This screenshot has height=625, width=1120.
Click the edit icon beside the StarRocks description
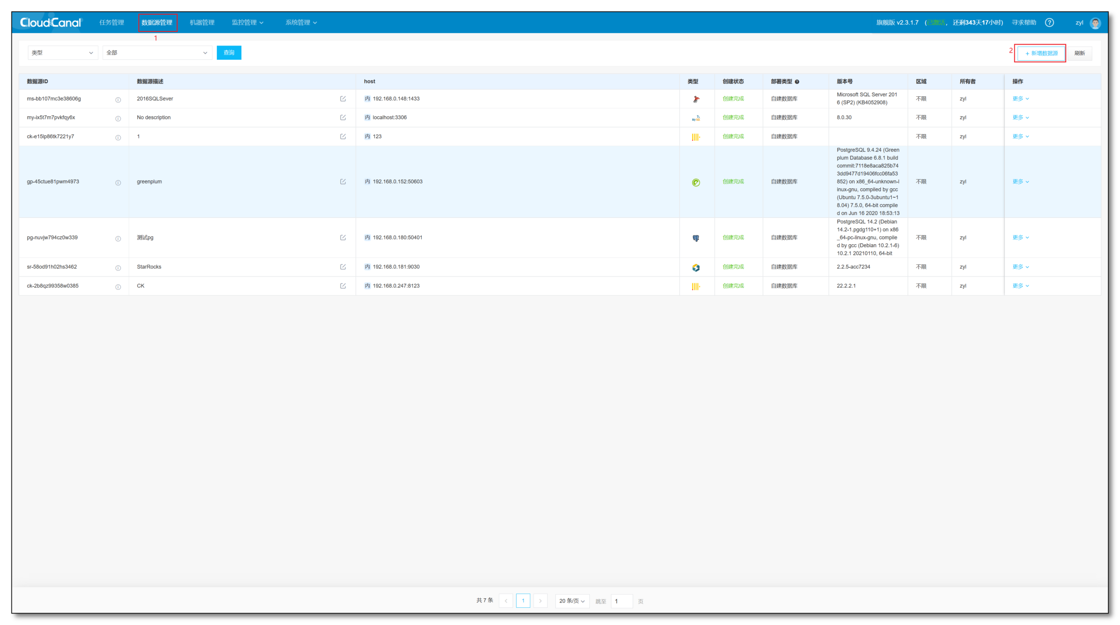(343, 267)
